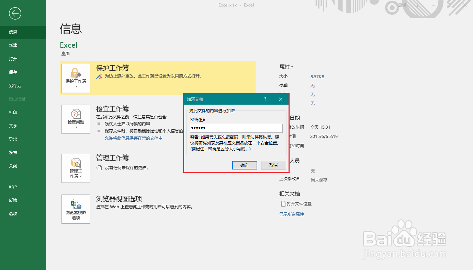Screen dimensions: 473x270
Task: Select 关闭 in the sidebar
Action: point(23,166)
